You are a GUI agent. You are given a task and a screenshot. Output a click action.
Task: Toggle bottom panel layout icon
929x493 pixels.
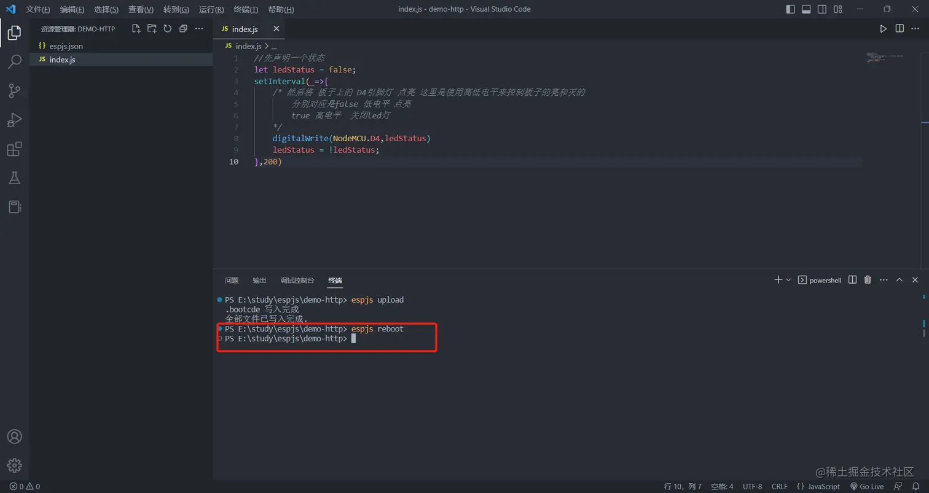[x=806, y=9]
